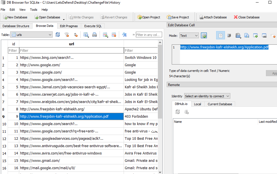
Task: Refresh the table data
Action: [58, 35]
